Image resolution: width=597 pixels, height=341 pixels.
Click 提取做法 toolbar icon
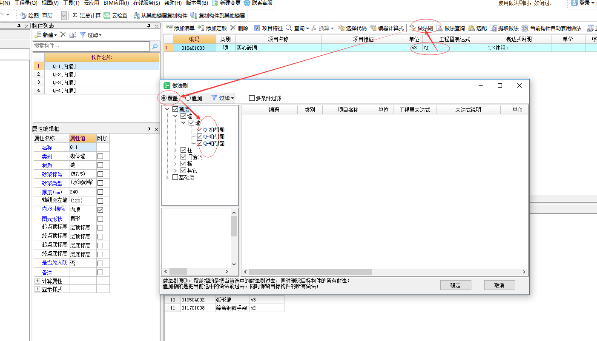coord(493,28)
